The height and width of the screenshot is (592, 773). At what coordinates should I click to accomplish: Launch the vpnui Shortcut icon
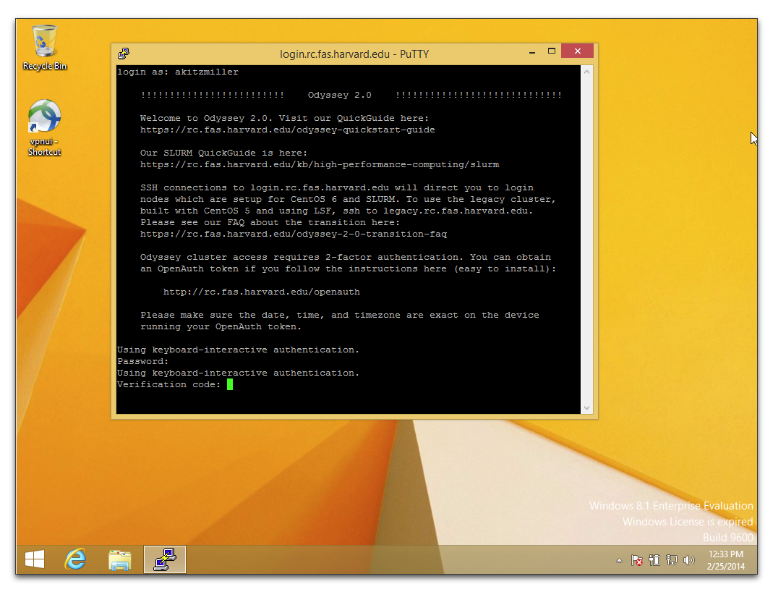[44, 128]
